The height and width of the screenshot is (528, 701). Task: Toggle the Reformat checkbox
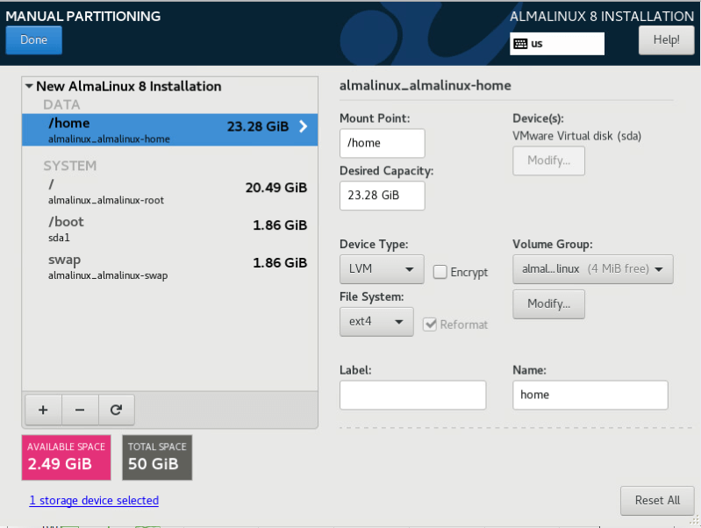[x=430, y=325]
